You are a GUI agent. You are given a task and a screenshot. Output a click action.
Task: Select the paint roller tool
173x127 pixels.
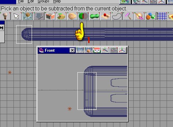point(128,16)
